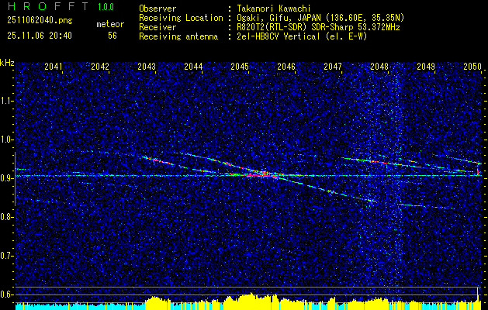
Task: Click the Receiving Location label
Action: tap(181, 18)
